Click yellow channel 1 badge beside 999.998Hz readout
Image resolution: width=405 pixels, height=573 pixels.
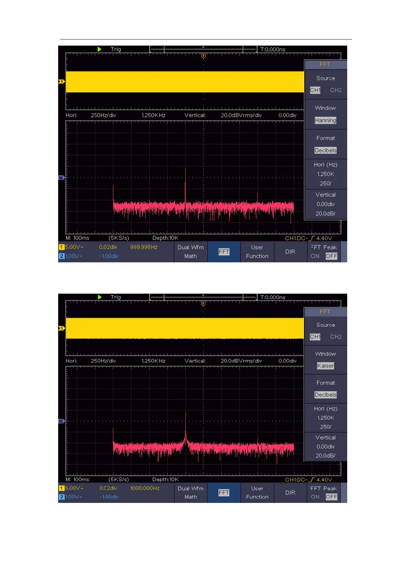click(62, 247)
